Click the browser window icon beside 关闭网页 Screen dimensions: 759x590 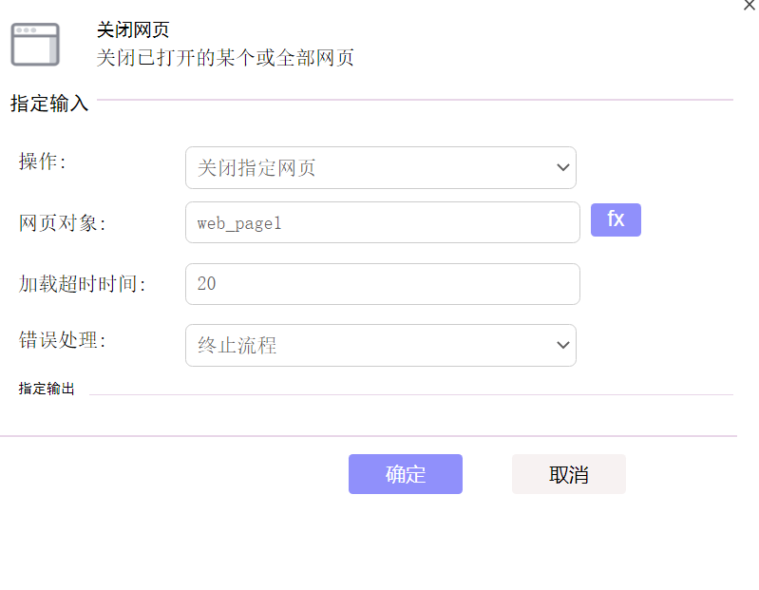tap(35, 44)
